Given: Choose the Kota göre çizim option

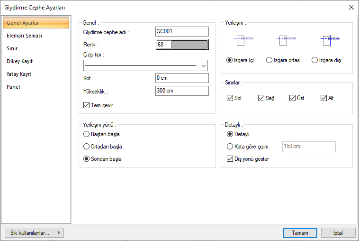Looking at the screenshot, I should coord(230,147).
